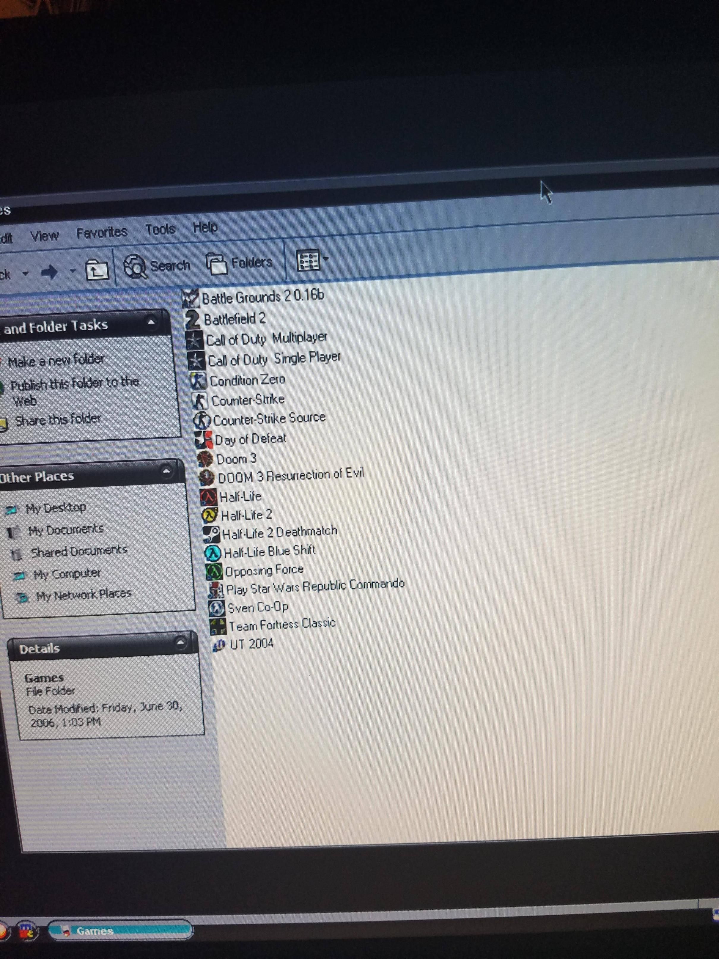
Task: Toggle the Folders pane button
Action: [x=240, y=263]
